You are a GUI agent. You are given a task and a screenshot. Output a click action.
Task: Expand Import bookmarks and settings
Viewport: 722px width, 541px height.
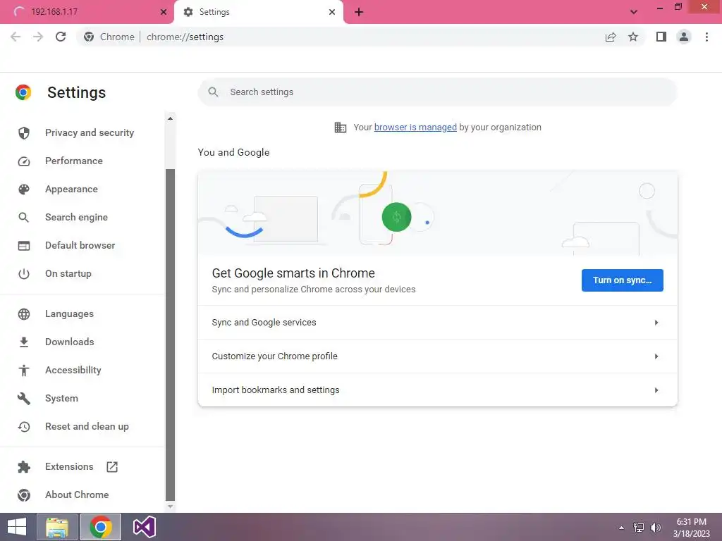(x=437, y=390)
